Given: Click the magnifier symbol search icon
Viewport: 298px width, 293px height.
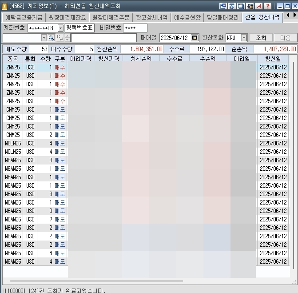Looking at the screenshot, I should pos(51,38).
